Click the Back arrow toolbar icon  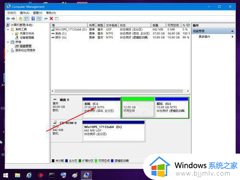click(8, 19)
